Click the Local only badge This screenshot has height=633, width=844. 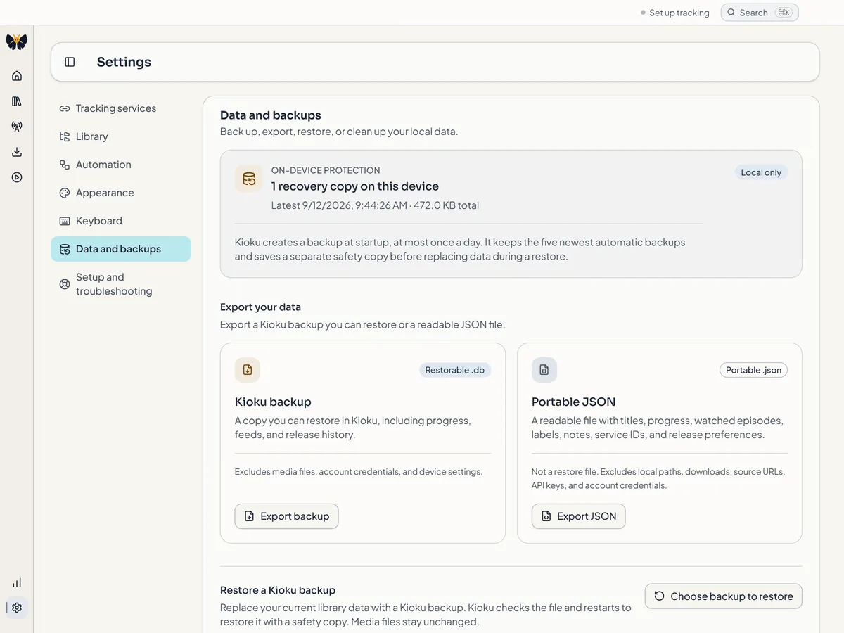[761, 172]
